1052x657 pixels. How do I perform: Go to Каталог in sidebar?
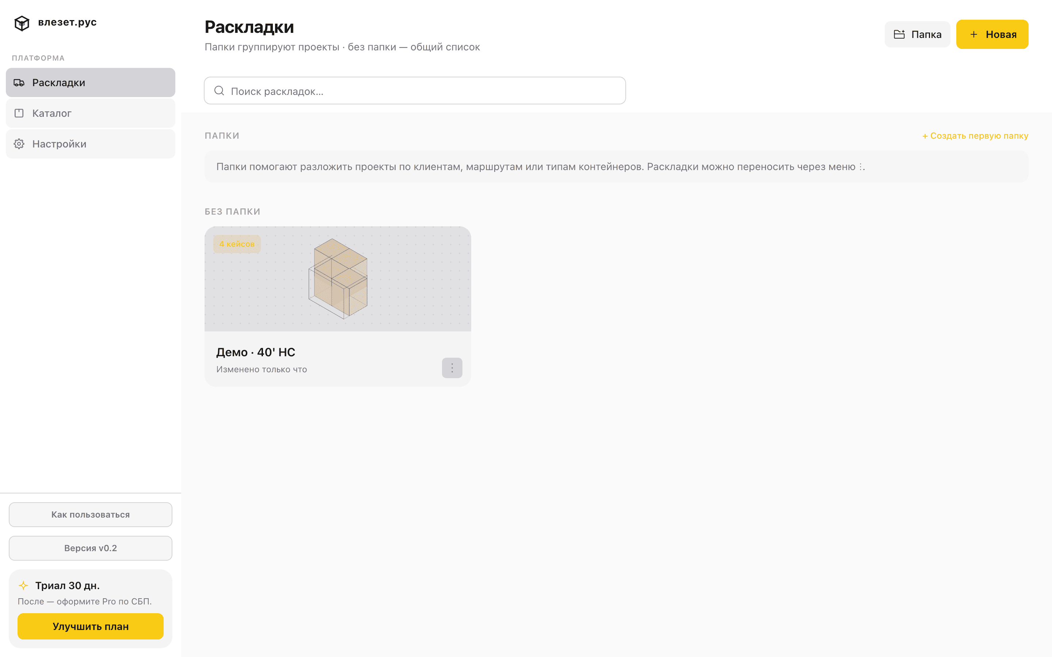coord(91,114)
